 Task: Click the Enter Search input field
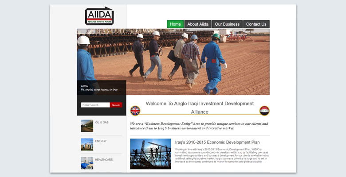coord(95,105)
